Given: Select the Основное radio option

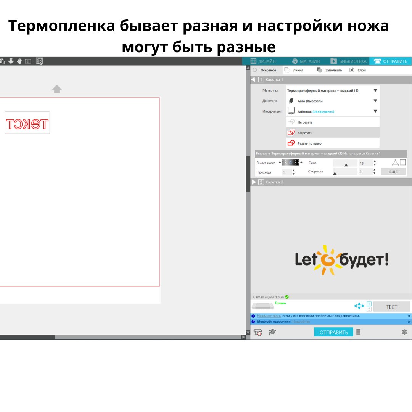Looking at the screenshot, I should coord(255,70).
